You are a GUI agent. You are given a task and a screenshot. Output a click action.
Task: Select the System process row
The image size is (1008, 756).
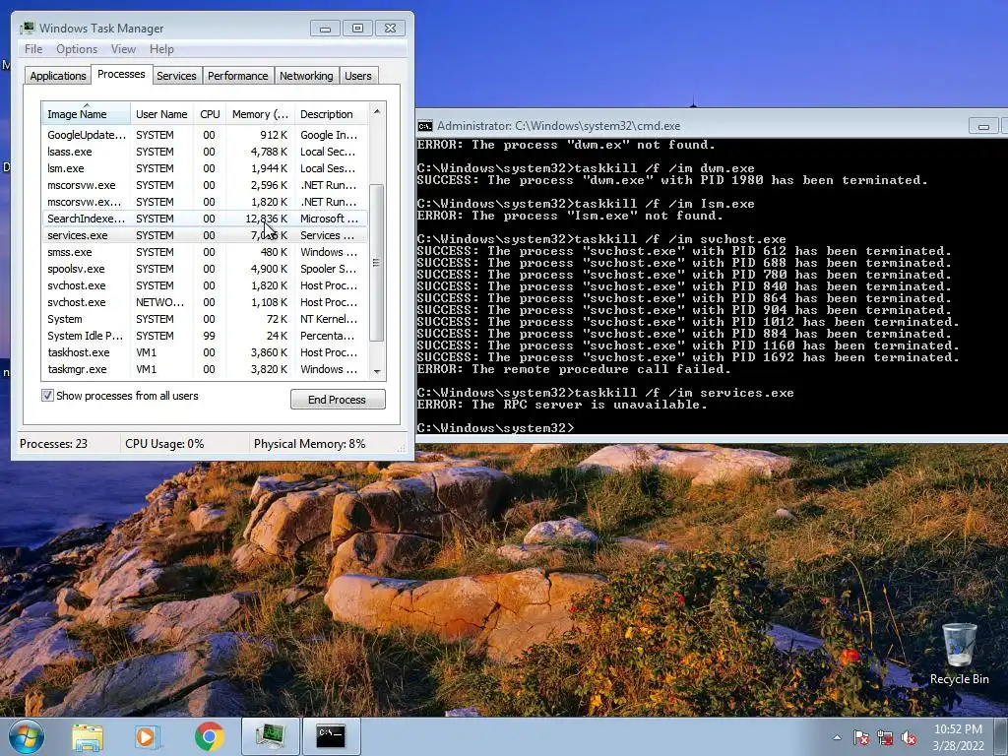click(205, 319)
